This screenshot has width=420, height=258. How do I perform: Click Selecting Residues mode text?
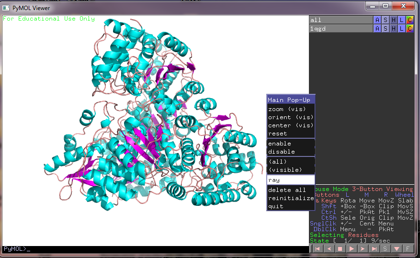344,235
